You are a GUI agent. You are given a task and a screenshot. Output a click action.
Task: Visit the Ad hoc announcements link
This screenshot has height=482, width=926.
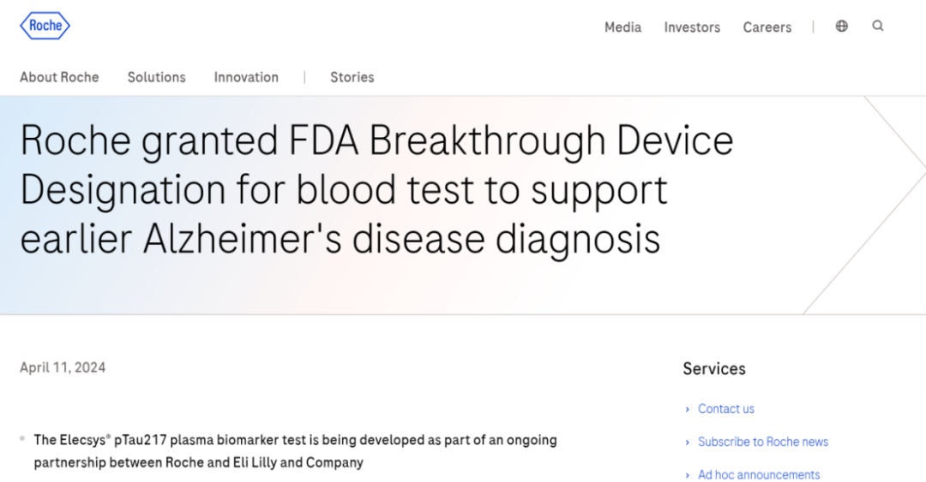[x=759, y=475]
